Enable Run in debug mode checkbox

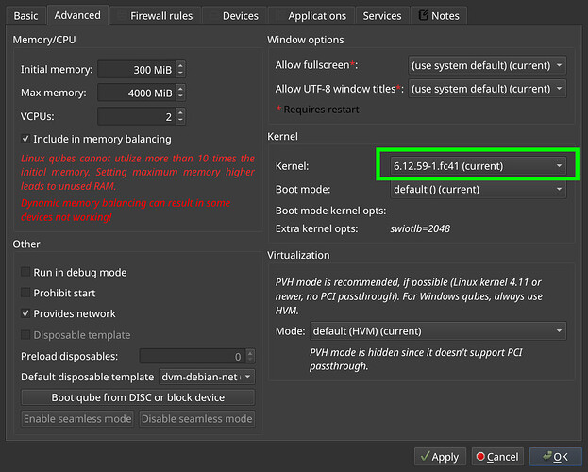coord(25,273)
